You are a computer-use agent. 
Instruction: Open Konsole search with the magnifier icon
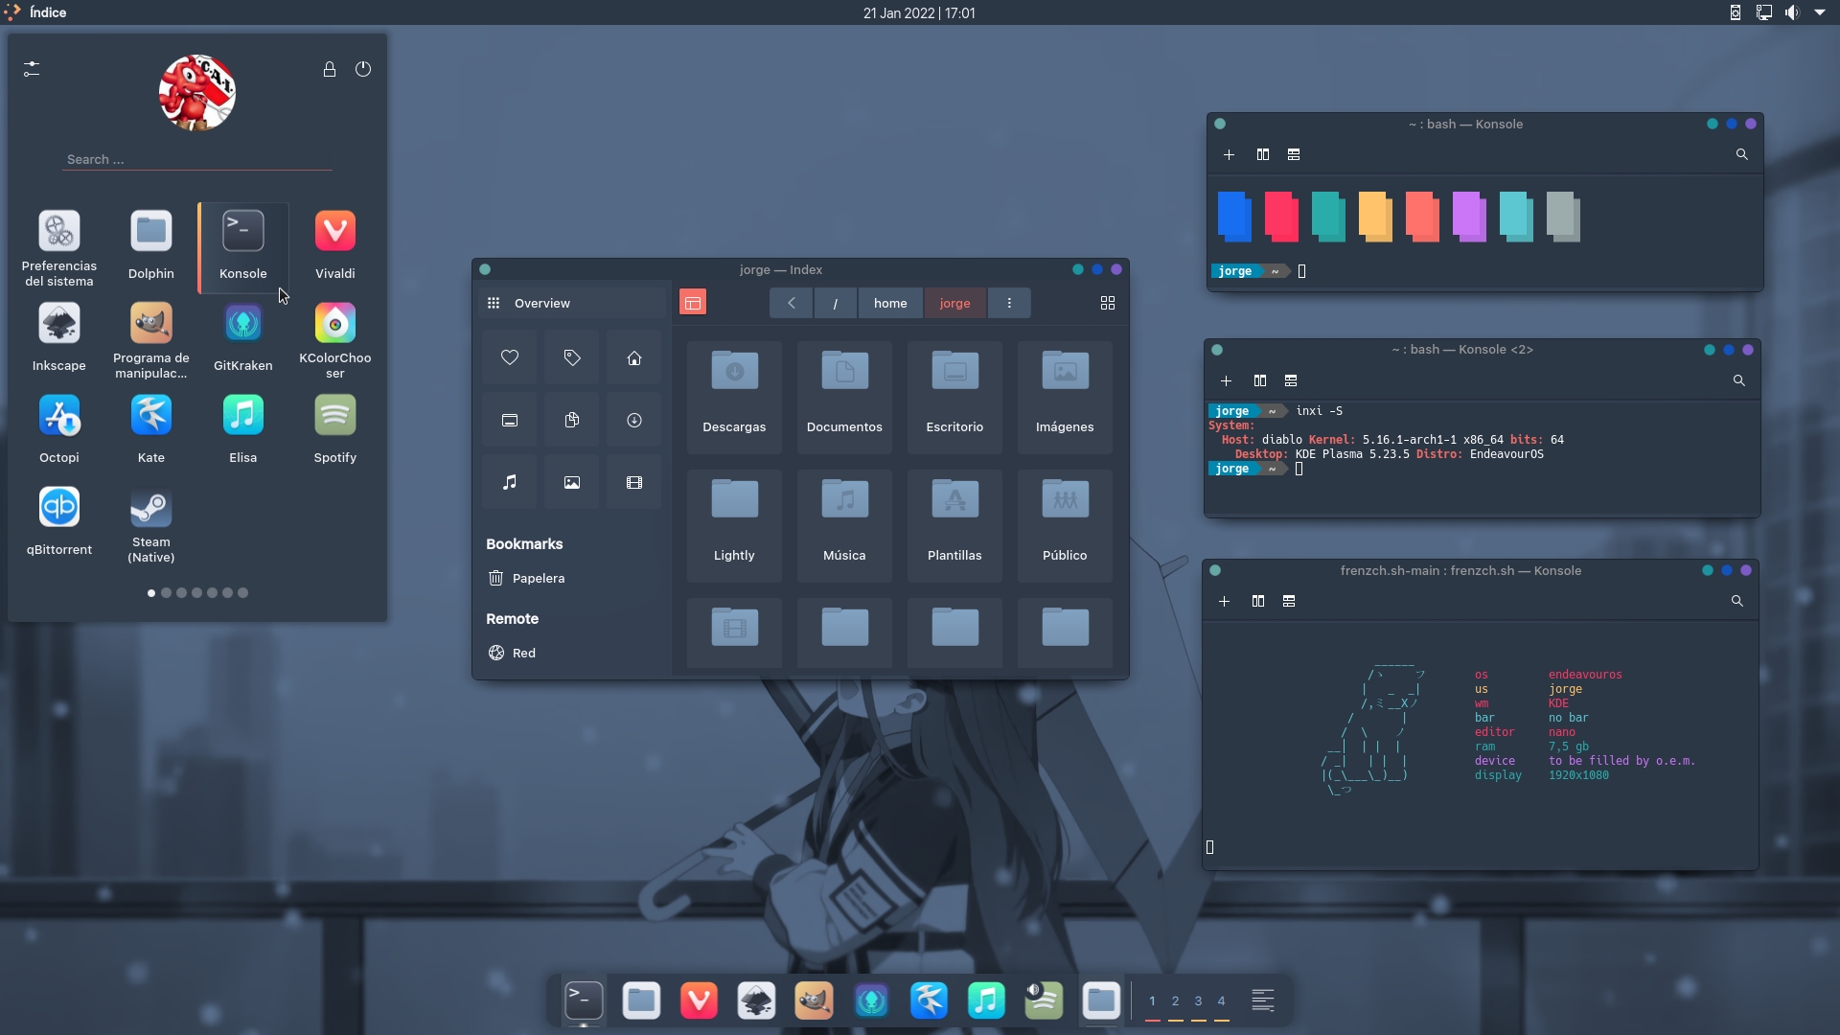[1741, 154]
